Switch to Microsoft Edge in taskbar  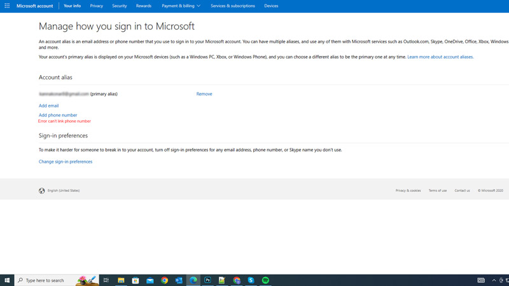point(193,280)
